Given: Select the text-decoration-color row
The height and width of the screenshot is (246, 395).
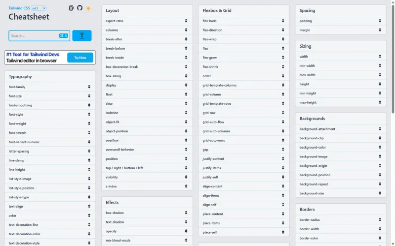Looking at the screenshot, I should (x=50, y=234).
